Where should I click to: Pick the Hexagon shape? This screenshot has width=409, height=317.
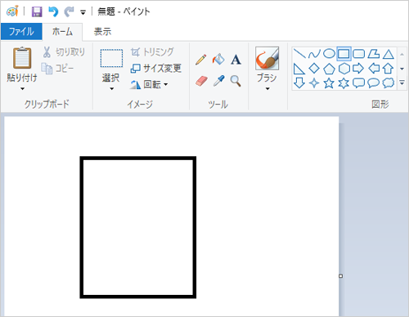tap(344, 69)
